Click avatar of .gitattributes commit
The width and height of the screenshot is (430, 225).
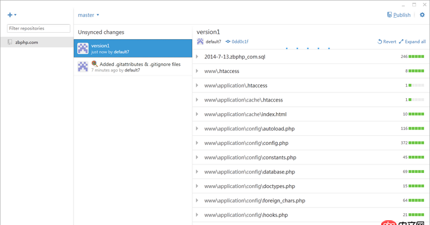[x=83, y=67]
